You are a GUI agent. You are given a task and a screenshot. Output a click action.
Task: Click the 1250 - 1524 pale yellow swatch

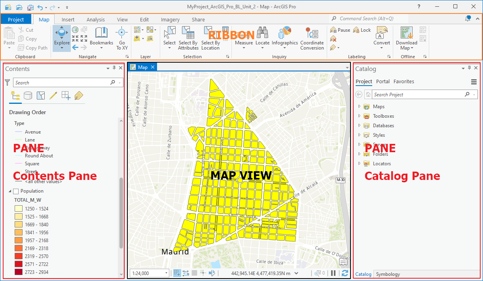(x=19, y=208)
